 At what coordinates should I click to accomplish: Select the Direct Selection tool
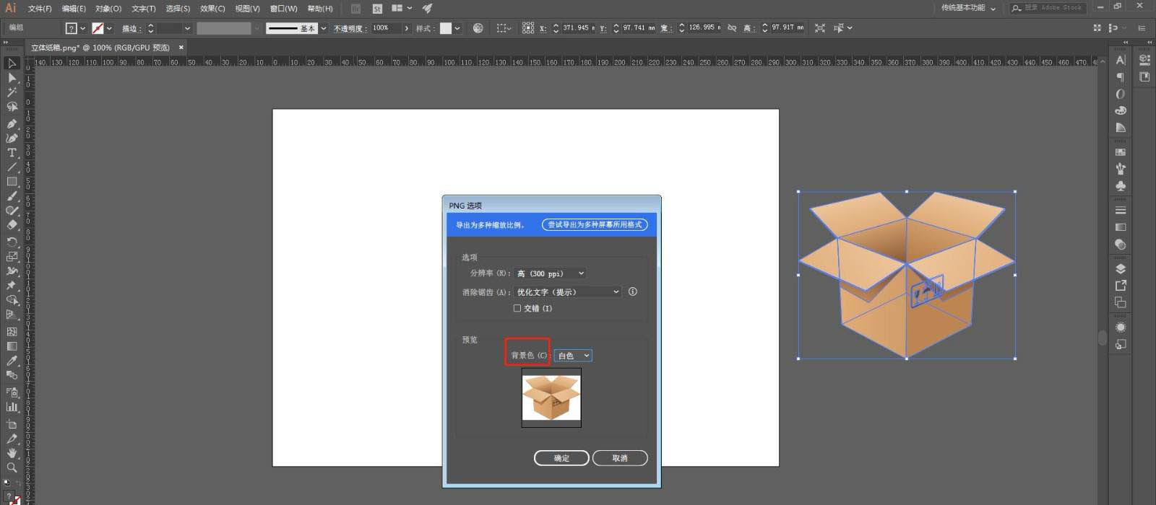click(12, 78)
